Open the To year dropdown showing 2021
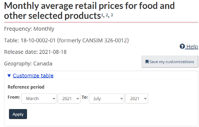This screenshot has width=199, height=127. (137, 98)
